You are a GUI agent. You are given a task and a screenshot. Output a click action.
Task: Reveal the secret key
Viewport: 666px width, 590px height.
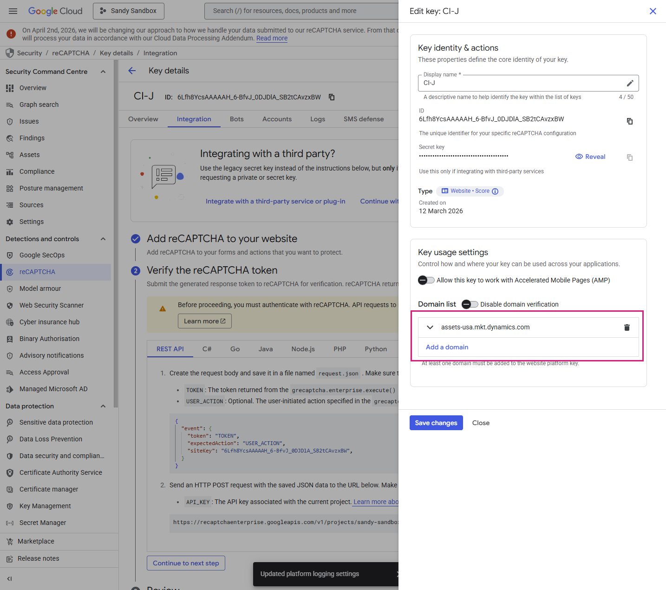[x=590, y=157]
